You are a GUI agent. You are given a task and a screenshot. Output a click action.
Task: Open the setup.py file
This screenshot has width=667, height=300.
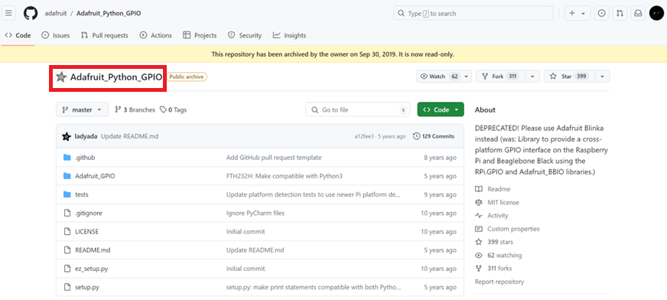(87, 287)
